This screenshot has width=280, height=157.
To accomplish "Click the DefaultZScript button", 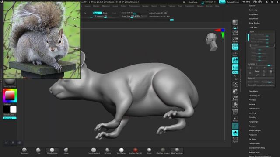I will pyautogui.click(x=233, y=2).
